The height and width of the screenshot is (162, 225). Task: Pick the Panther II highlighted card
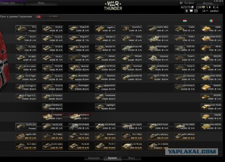pyautogui.click(x=79, y=117)
